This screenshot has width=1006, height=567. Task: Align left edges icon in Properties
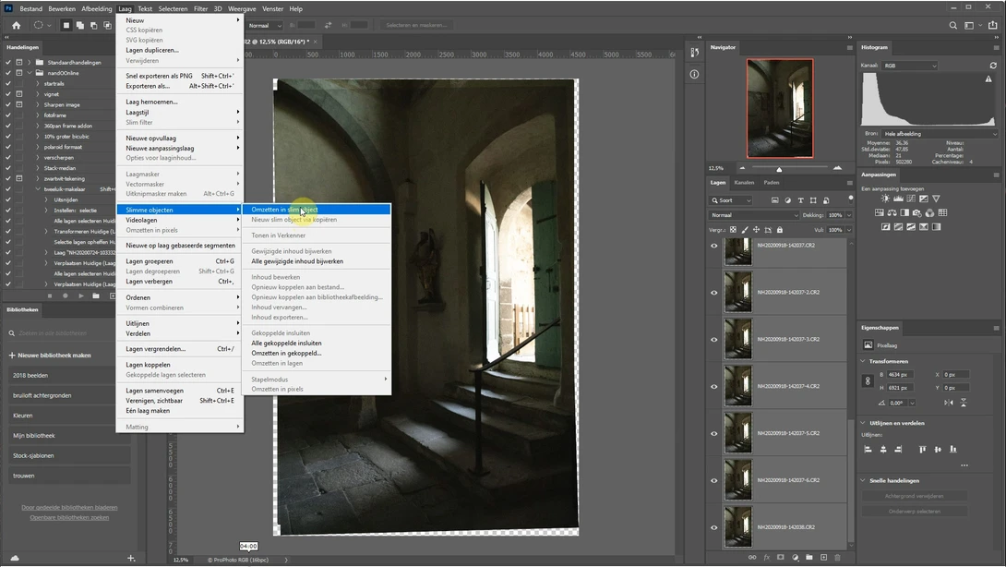(x=868, y=450)
